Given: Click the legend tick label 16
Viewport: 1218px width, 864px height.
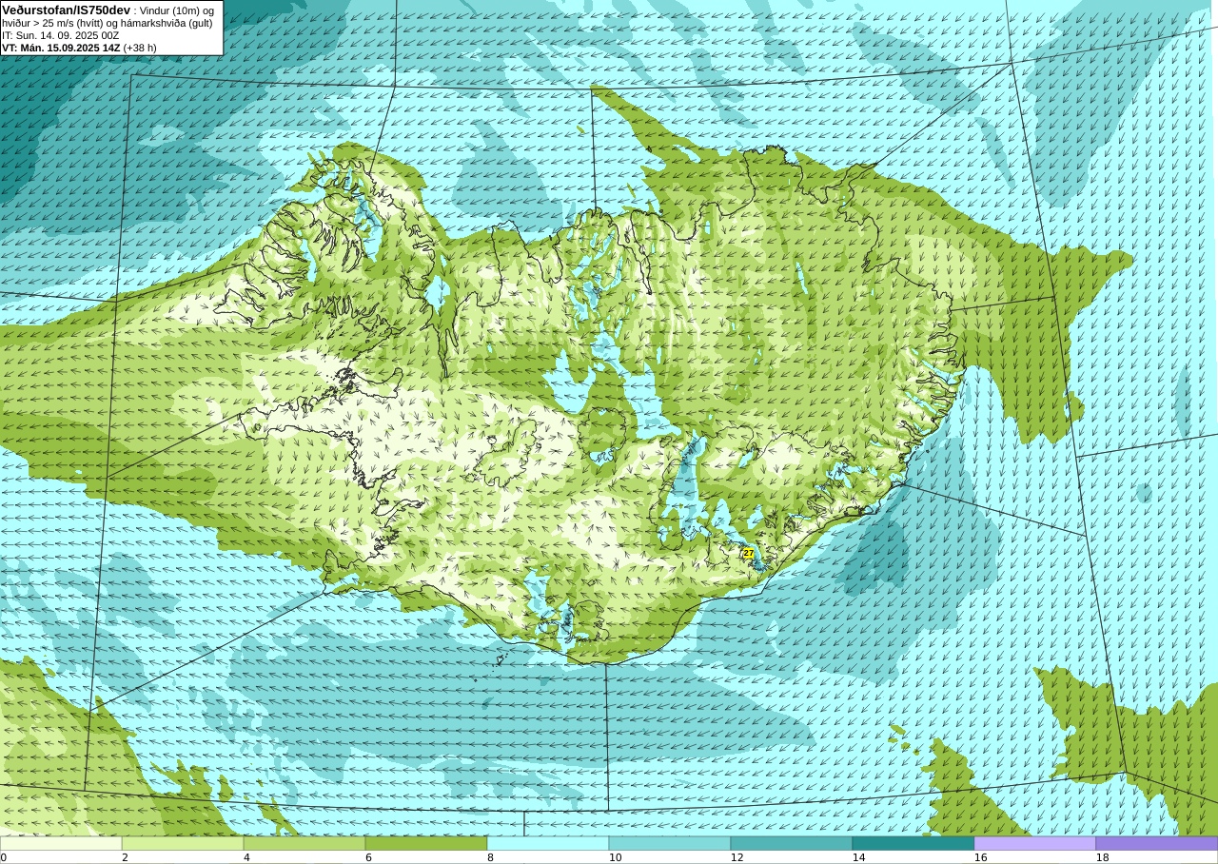Looking at the screenshot, I should coord(980,857).
